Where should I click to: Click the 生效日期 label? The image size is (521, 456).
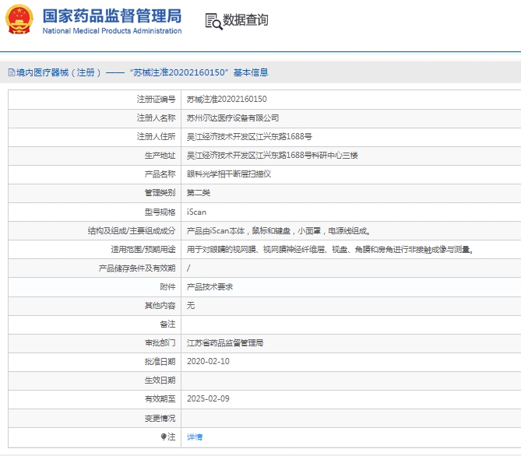point(160,380)
